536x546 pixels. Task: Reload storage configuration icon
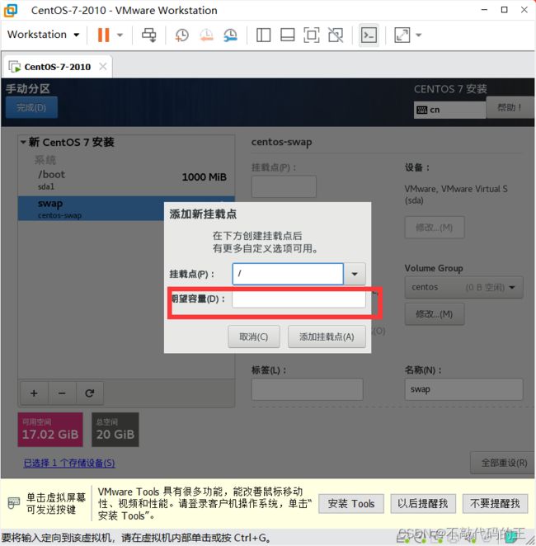90,393
